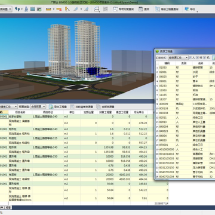Expand the 导出 export dropdown arrow
This screenshot has height=215, width=215.
tap(197, 11)
